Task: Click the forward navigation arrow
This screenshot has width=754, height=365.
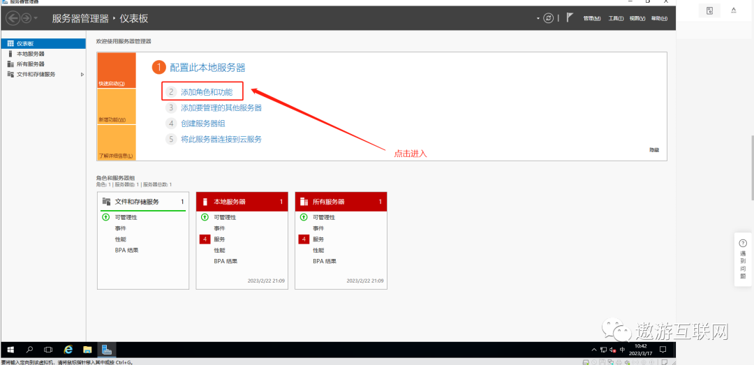Action: pyautogui.click(x=26, y=18)
